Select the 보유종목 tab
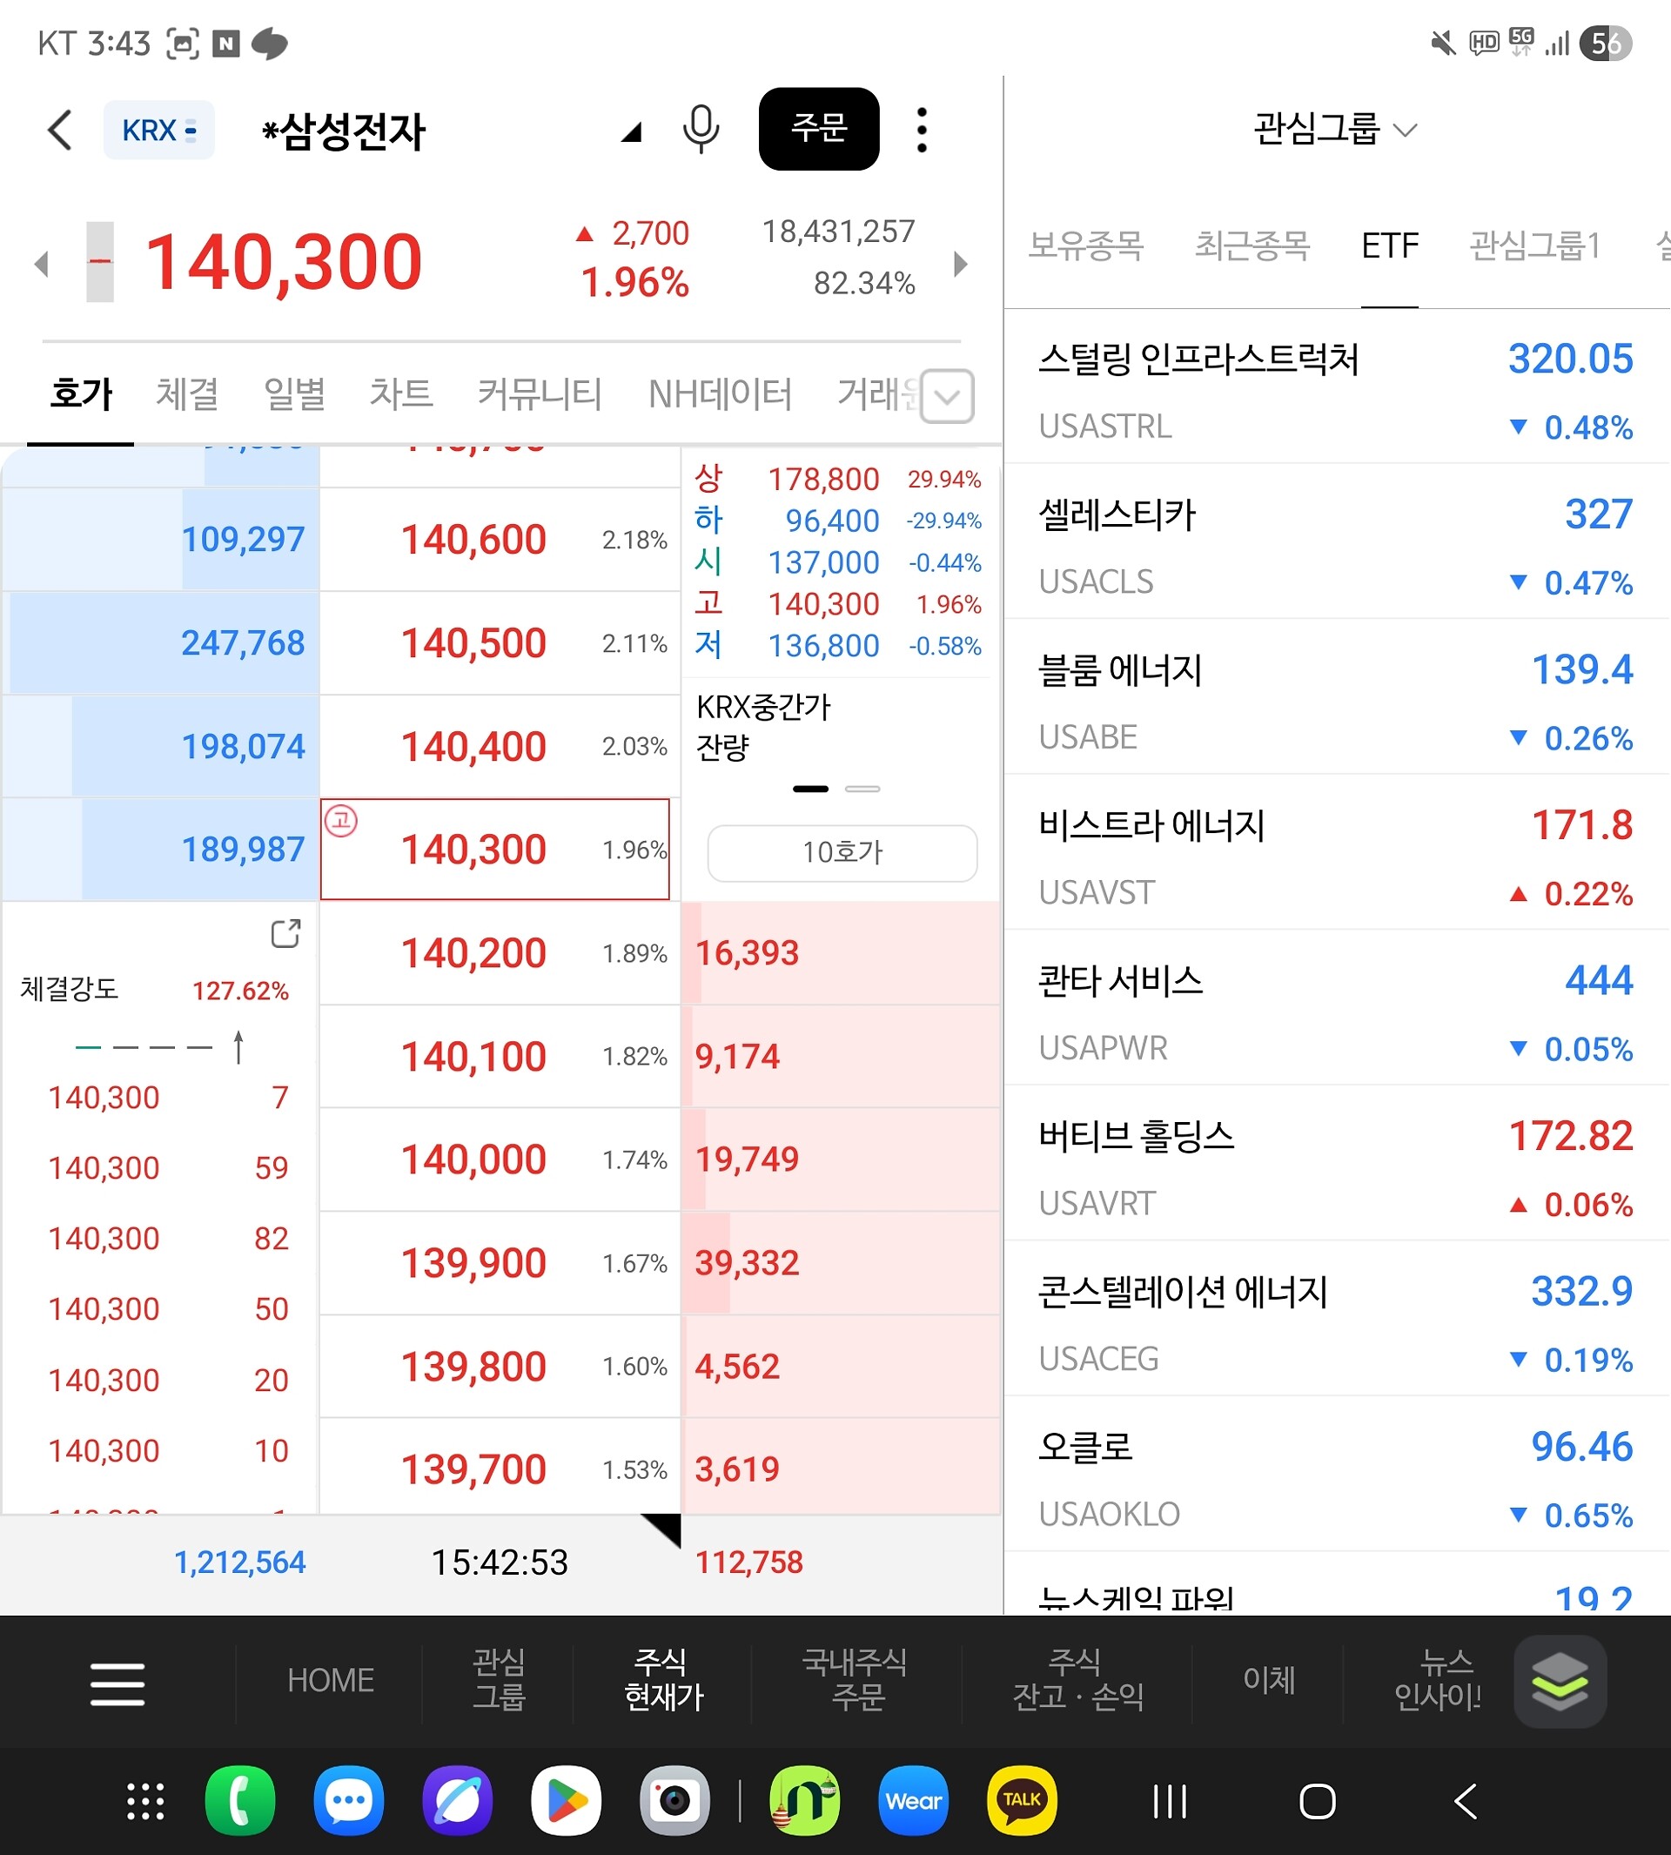 click(1085, 246)
